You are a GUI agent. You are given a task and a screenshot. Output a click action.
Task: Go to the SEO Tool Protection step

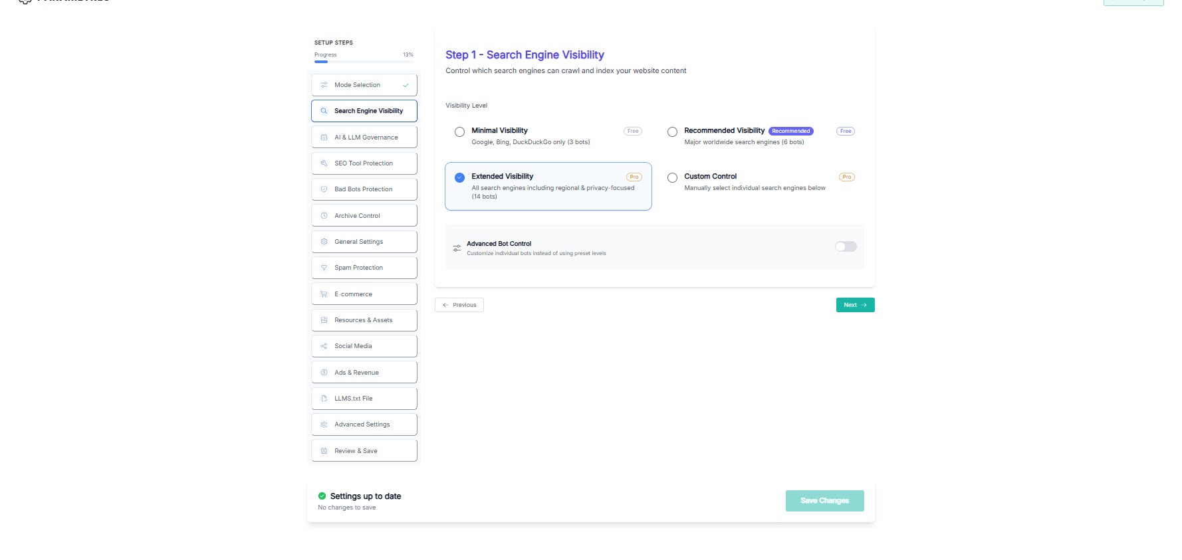pyautogui.click(x=364, y=163)
